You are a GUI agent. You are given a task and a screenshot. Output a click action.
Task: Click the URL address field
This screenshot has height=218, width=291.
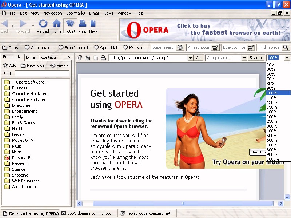point(148,58)
